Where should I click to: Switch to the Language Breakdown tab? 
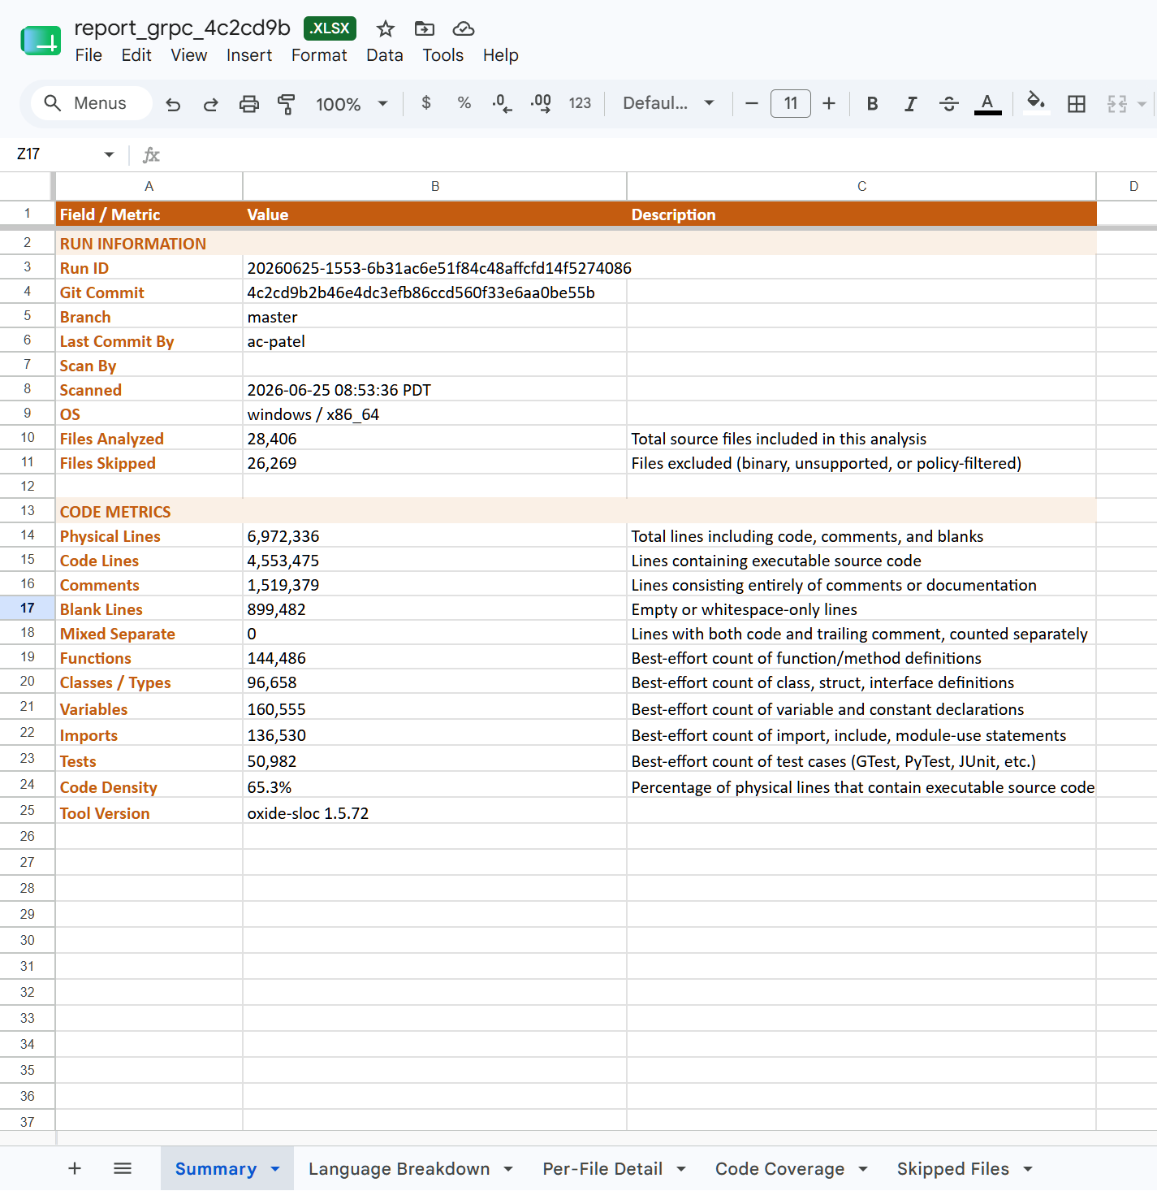(x=399, y=1168)
